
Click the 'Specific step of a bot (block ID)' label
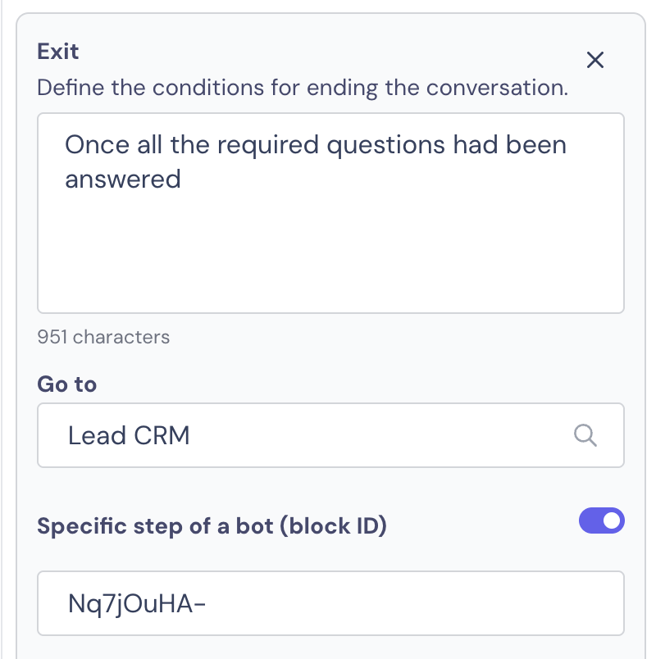pyautogui.click(x=212, y=525)
